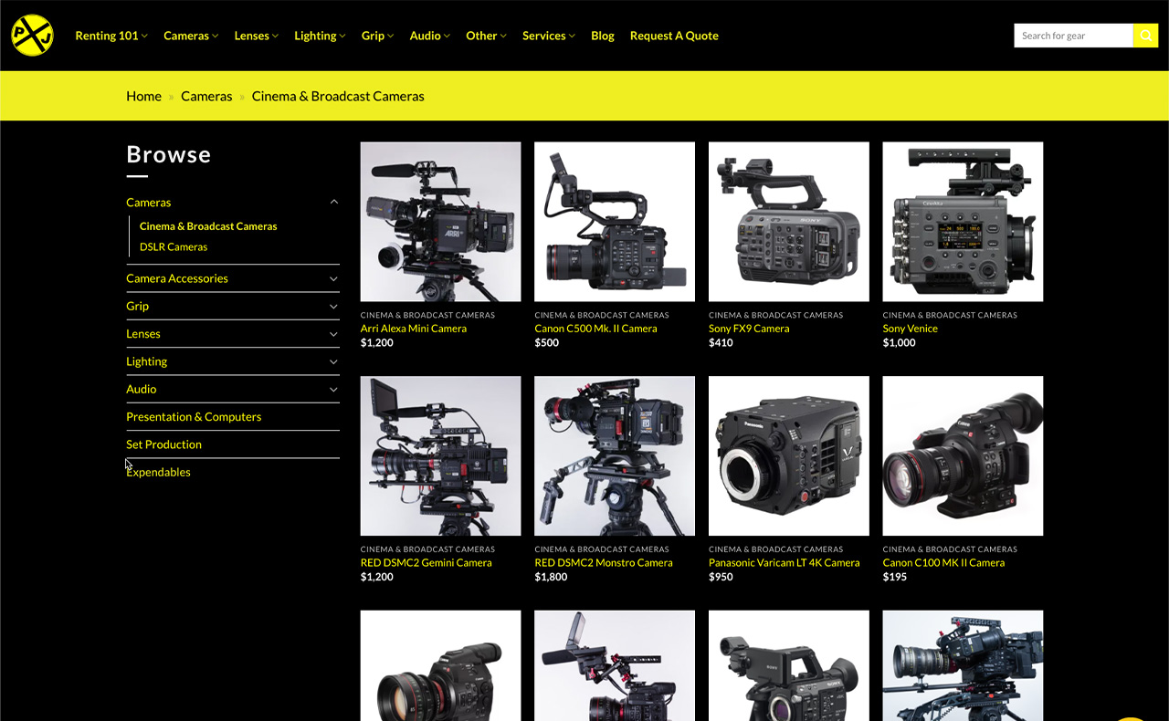This screenshot has height=721, width=1169.
Task: Open the Other top menu
Action: coord(486,36)
